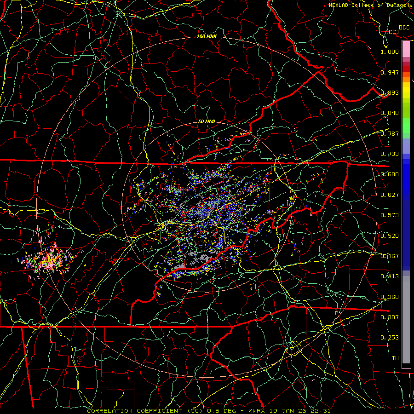The image size is (414, 414).
Task: Click the 0.467 scale label
Action: [x=390, y=256]
